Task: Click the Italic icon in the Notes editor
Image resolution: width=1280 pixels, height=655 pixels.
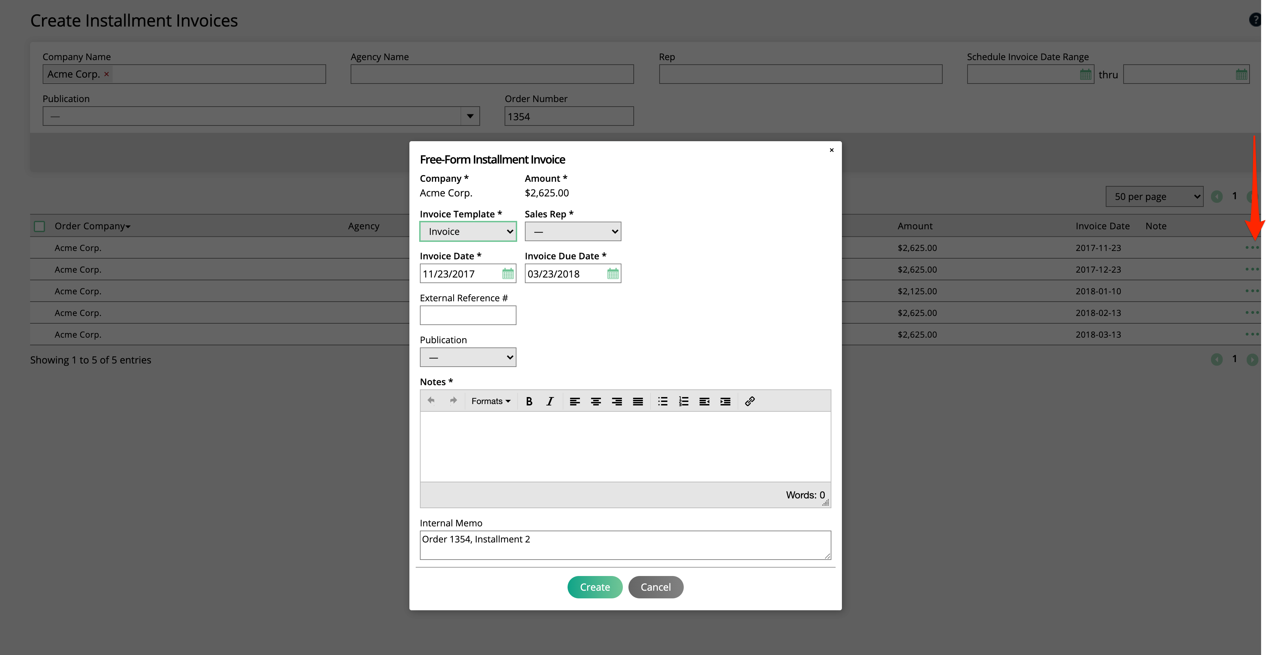Action: pyautogui.click(x=550, y=401)
